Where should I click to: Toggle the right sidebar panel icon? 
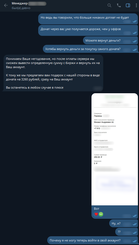click(128, 5)
